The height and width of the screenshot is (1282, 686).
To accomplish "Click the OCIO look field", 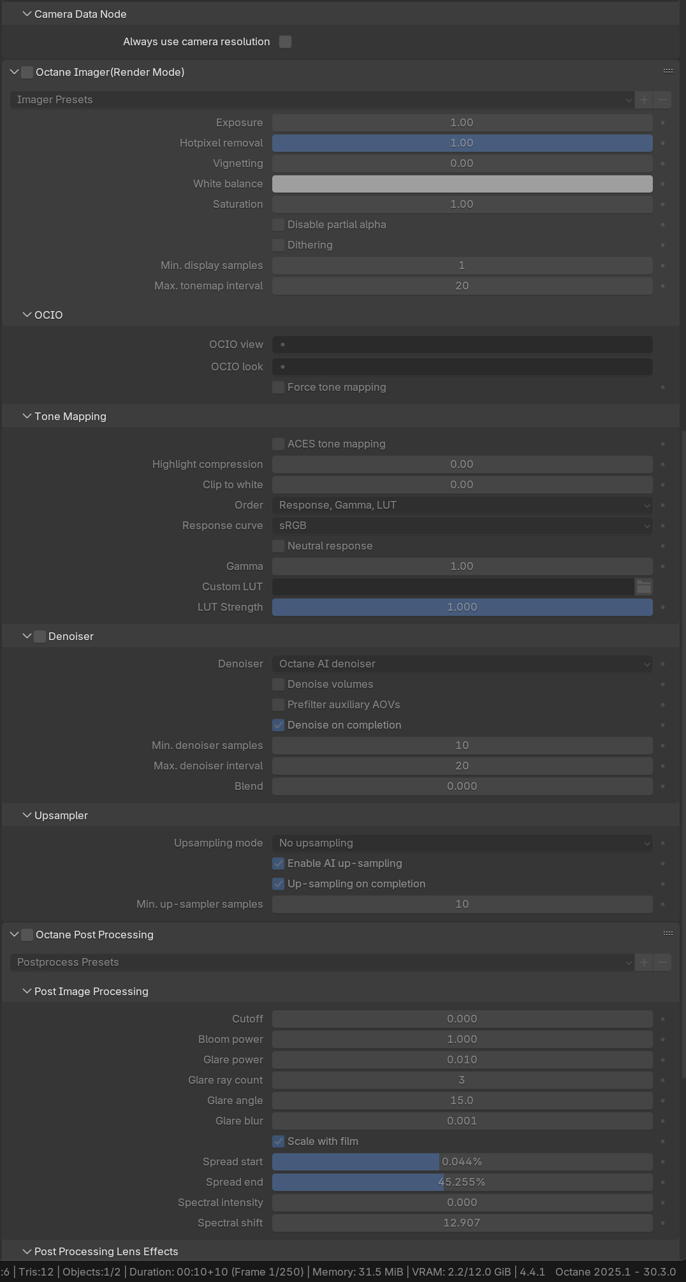I will [x=462, y=367].
